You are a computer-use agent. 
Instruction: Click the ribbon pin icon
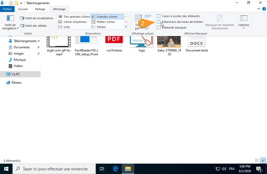258,9
